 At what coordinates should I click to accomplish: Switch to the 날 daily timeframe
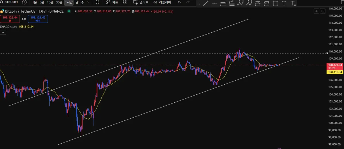(77, 2)
